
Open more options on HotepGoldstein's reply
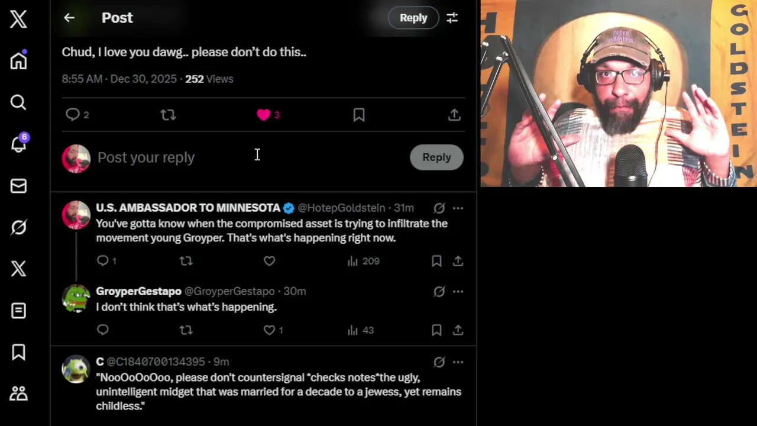tap(458, 208)
